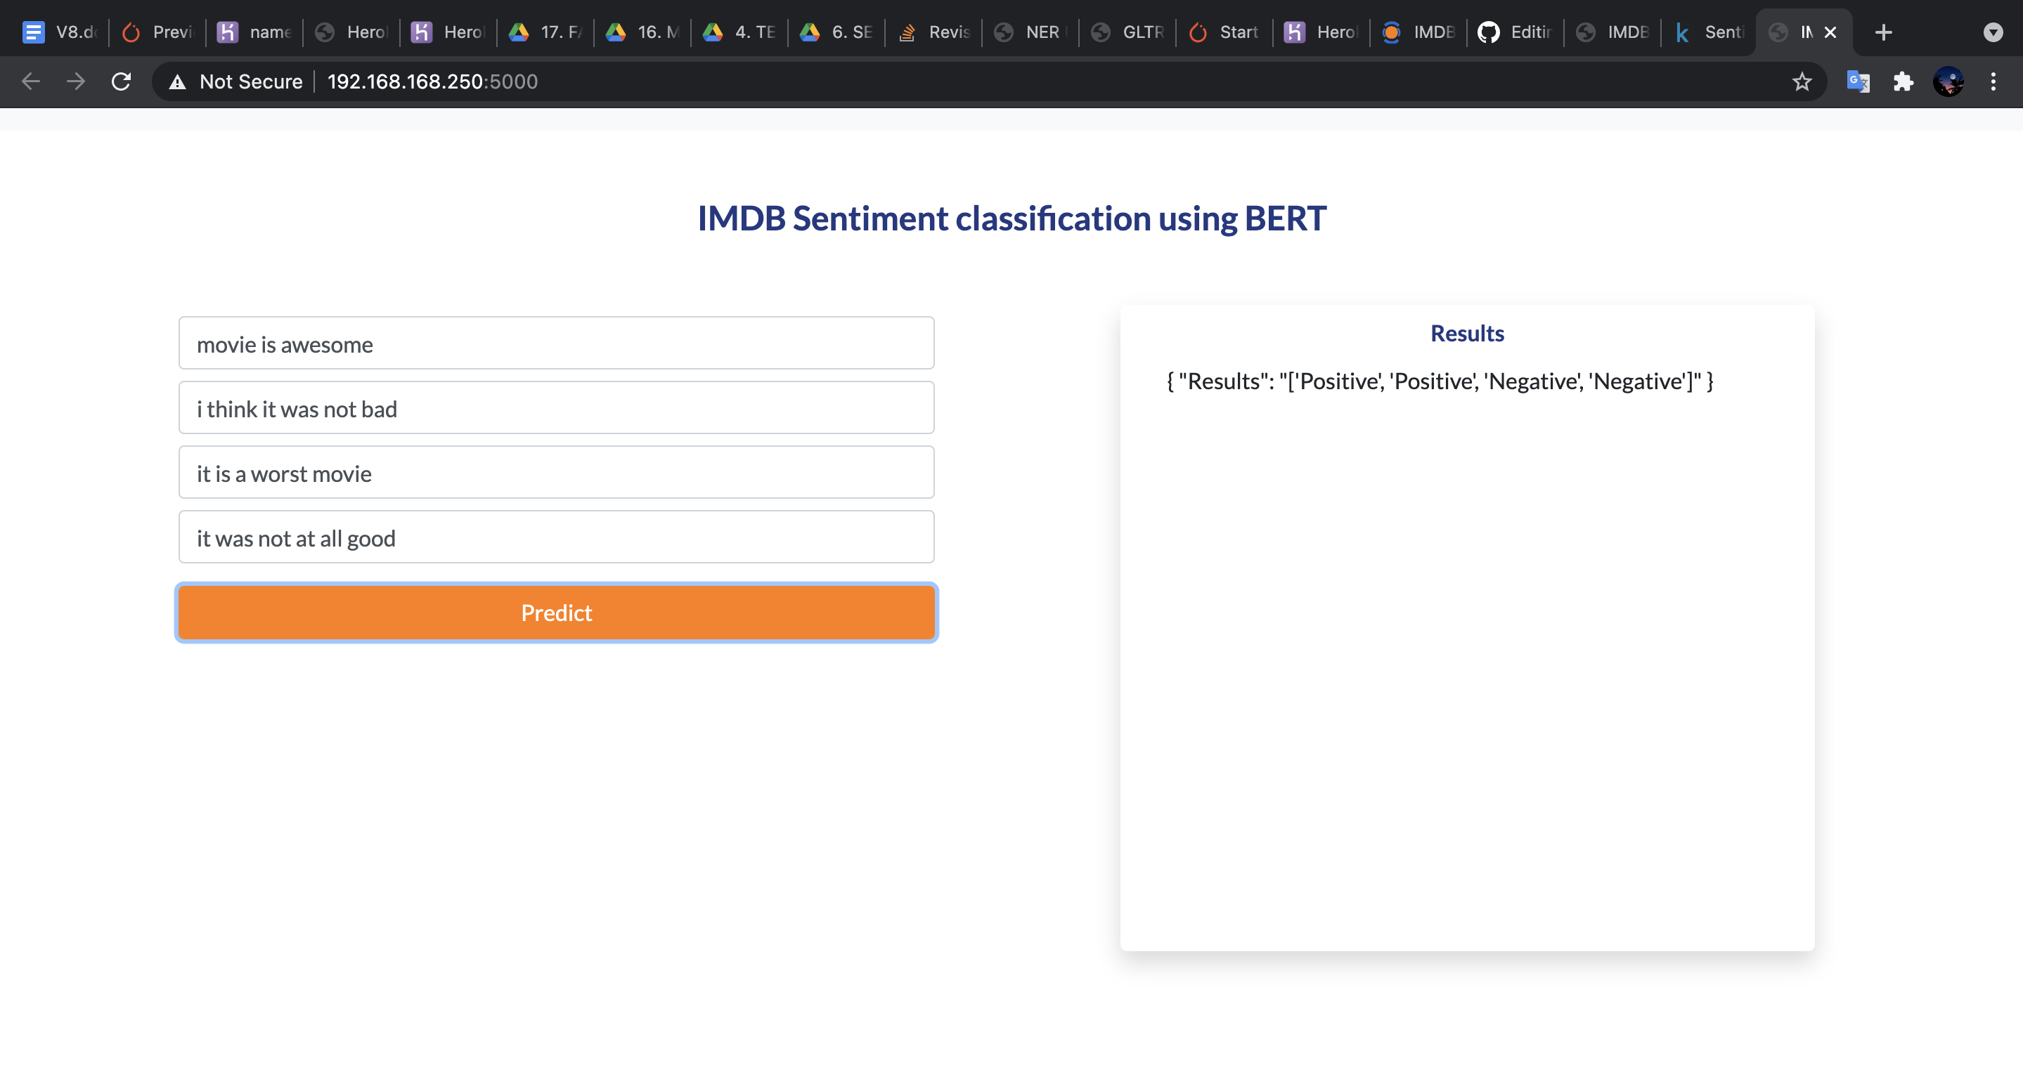Go back using the browser back arrow
Image resolution: width=2023 pixels, height=1065 pixels.
click(x=31, y=81)
